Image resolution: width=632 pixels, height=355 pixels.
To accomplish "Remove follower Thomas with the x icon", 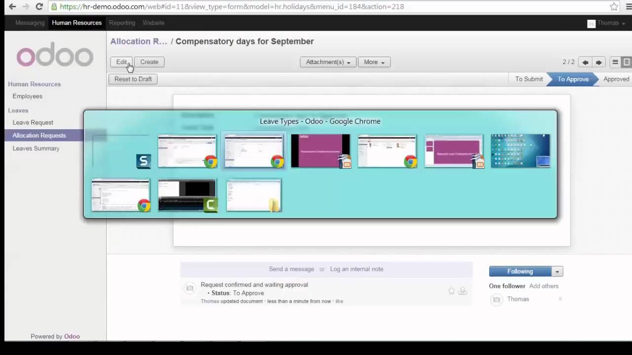I will click(x=560, y=299).
